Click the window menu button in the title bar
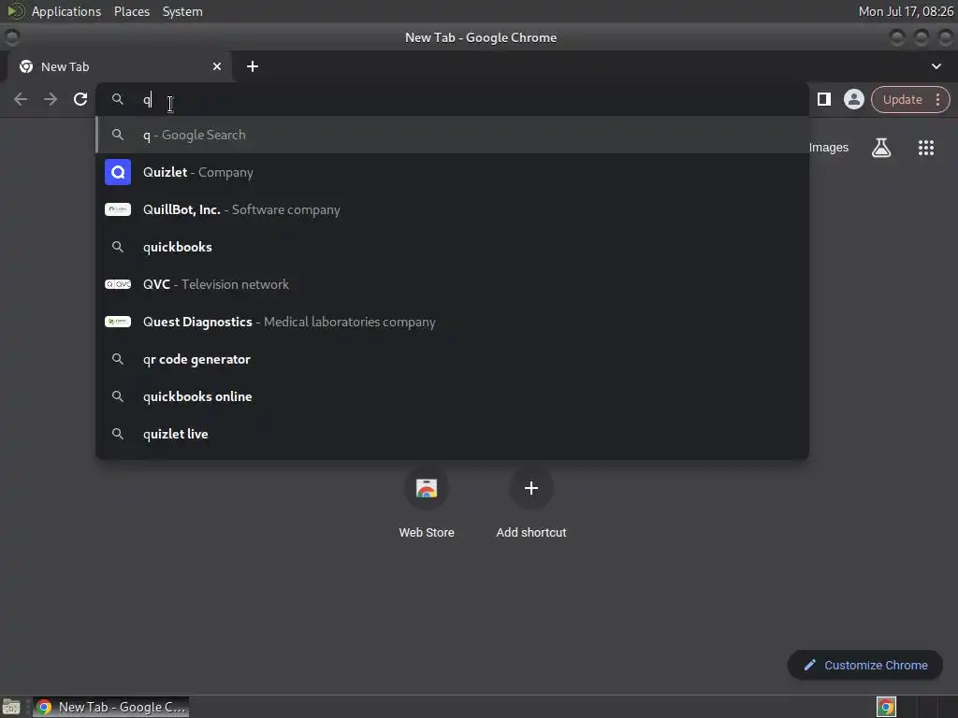The image size is (958, 718). click(11, 37)
